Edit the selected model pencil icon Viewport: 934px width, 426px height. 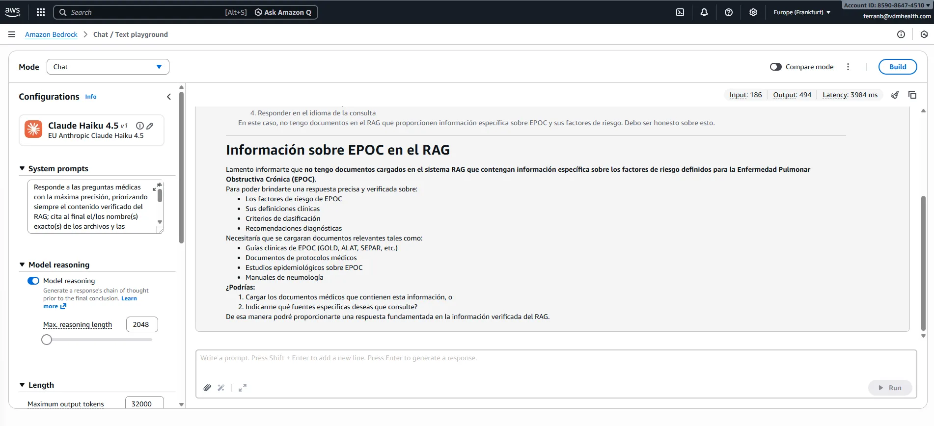coord(150,126)
